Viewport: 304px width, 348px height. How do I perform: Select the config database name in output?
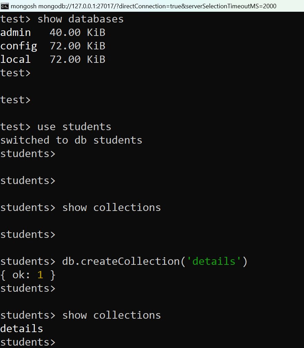19,46
